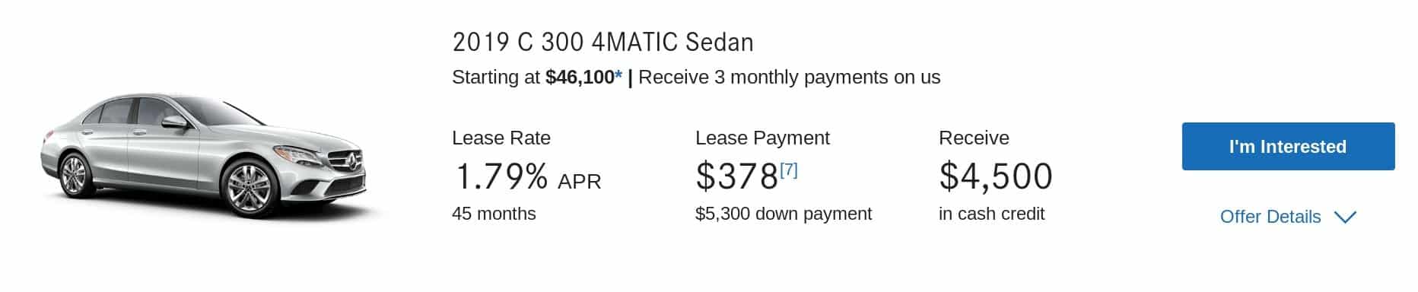The image size is (1418, 292).
Task: Open the Offer Details link text
Action: point(1270,217)
